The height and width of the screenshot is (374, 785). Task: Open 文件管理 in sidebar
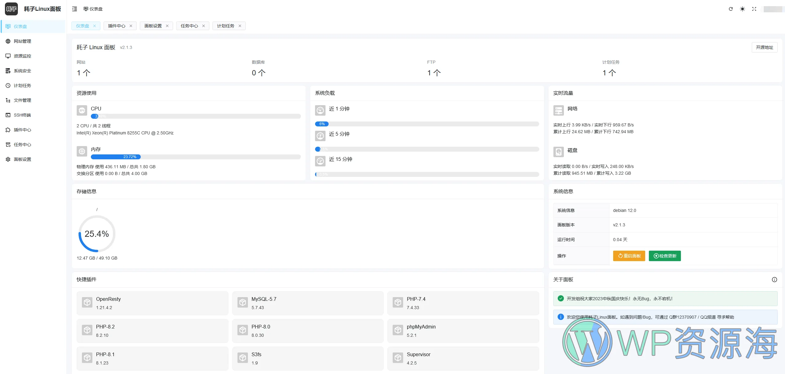(x=33, y=100)
